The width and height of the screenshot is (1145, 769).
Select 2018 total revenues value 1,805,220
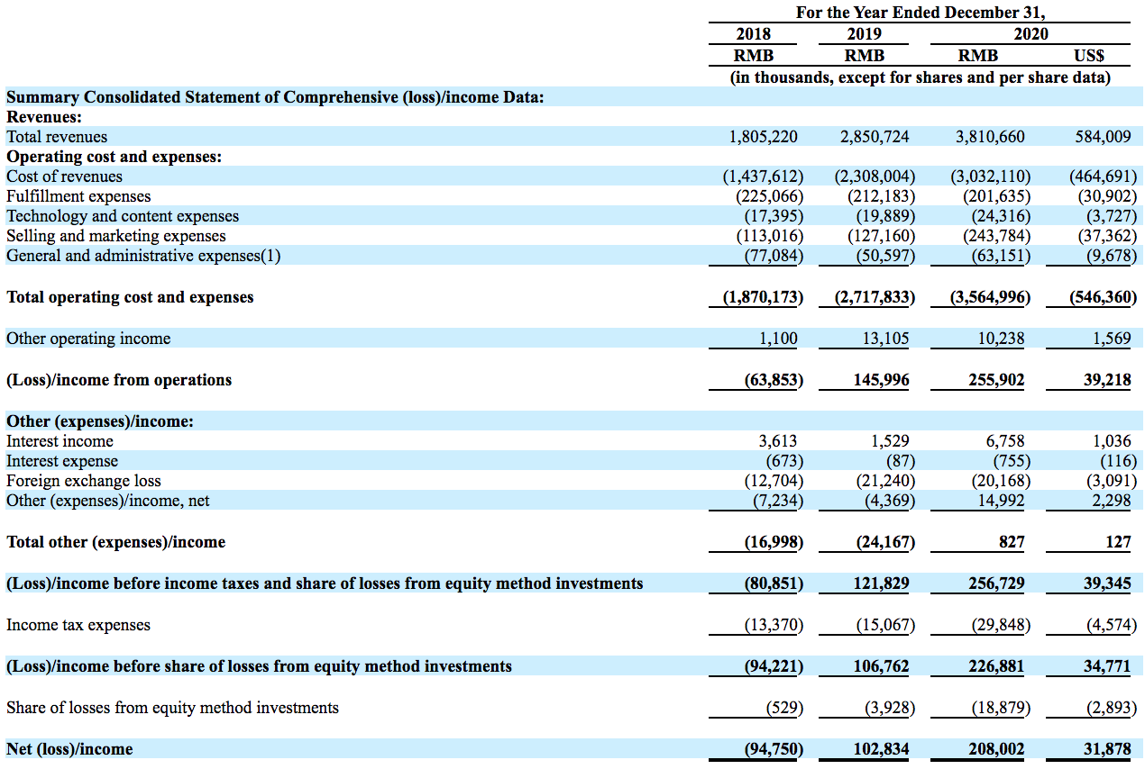click(763, 137)
